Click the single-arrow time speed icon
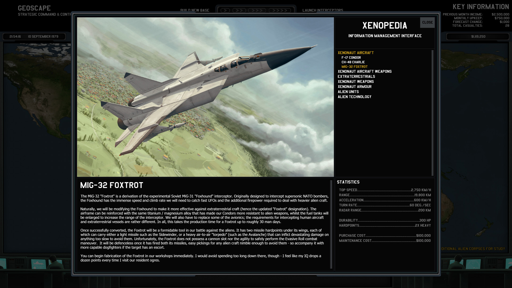The width and height of the screenshot is (512, 288). 225,10
